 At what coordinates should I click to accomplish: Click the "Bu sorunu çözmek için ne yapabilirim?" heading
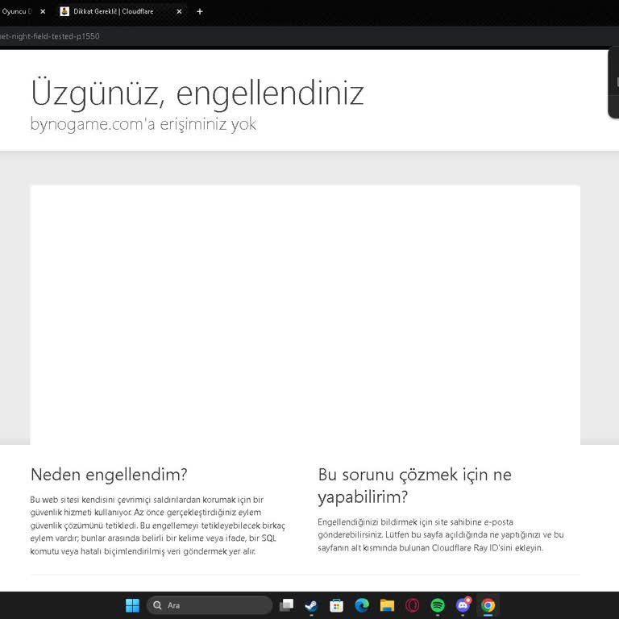(x=414, y=485)
